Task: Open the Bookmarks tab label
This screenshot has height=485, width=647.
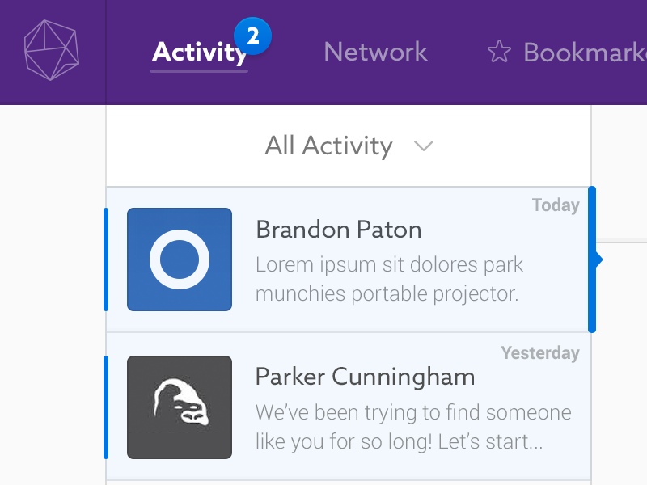Action: coord(585,53)
